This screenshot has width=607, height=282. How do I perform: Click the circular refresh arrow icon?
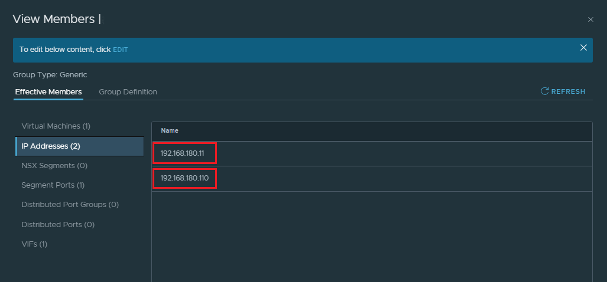click(544, 91)
